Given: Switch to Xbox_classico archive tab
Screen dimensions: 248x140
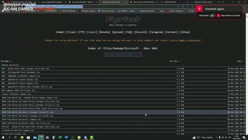Looking at the screenshot, I should (144, 2).
